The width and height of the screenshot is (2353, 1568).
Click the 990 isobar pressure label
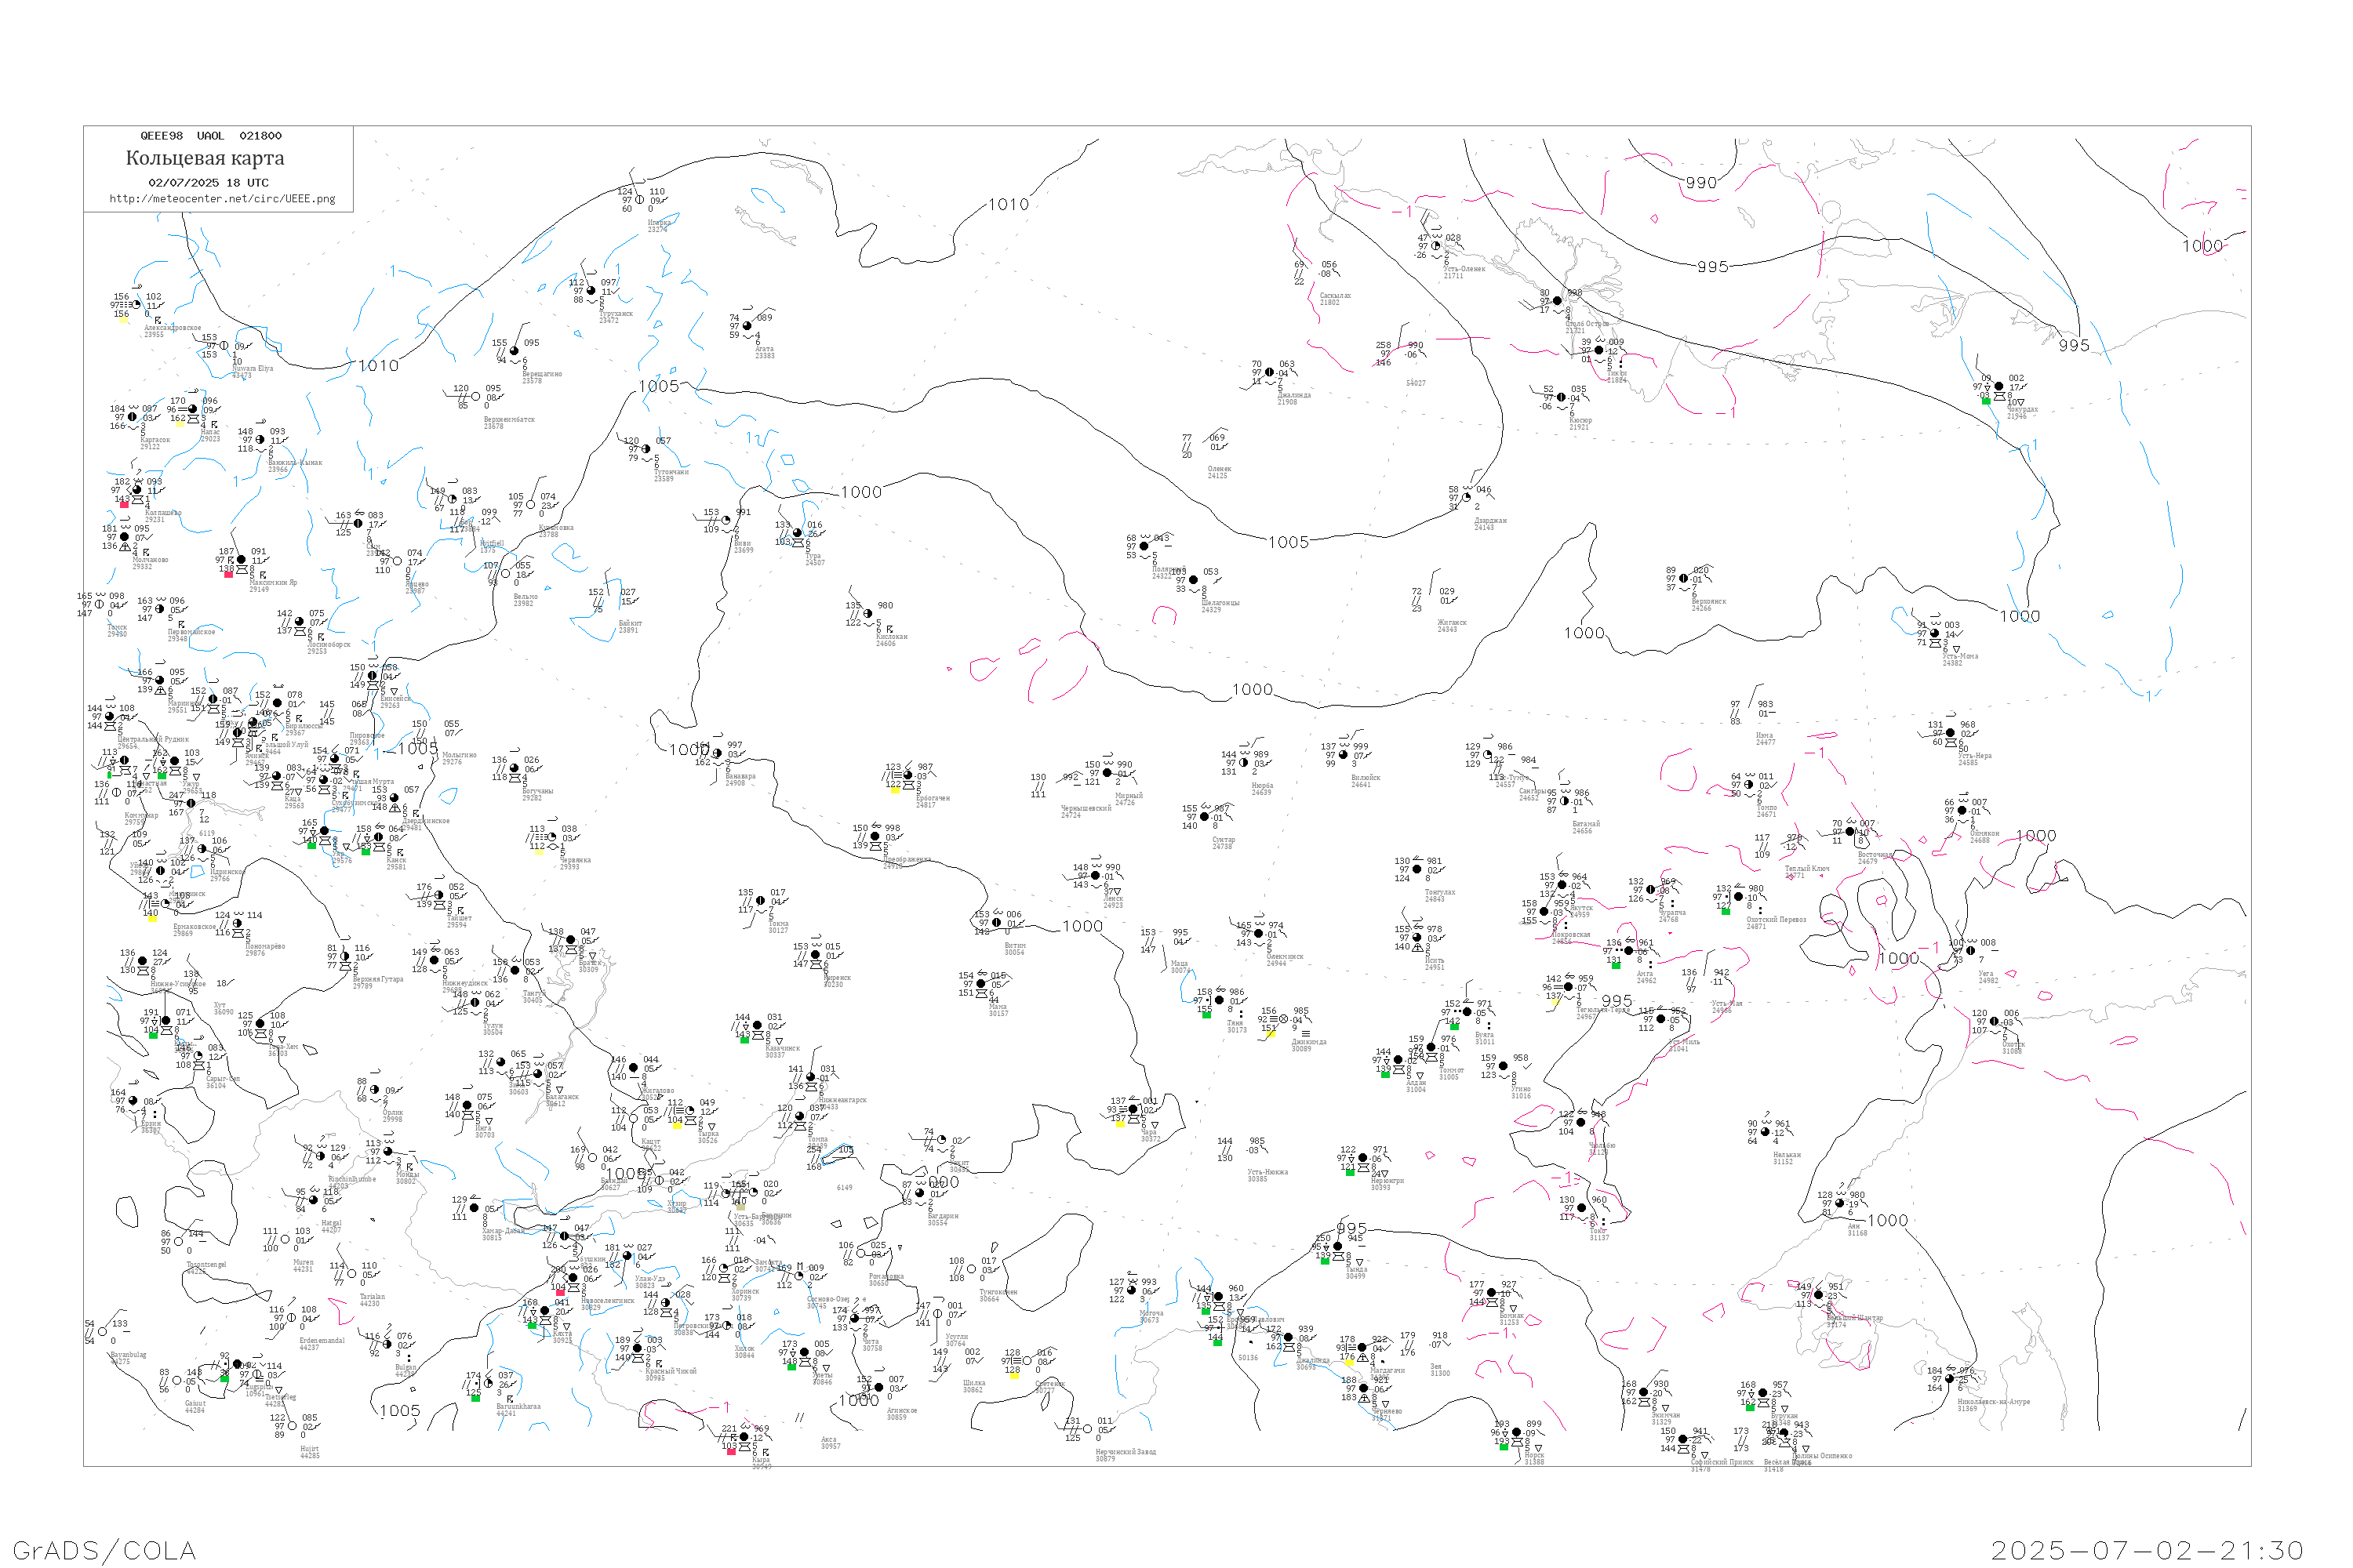(1700, 183)
